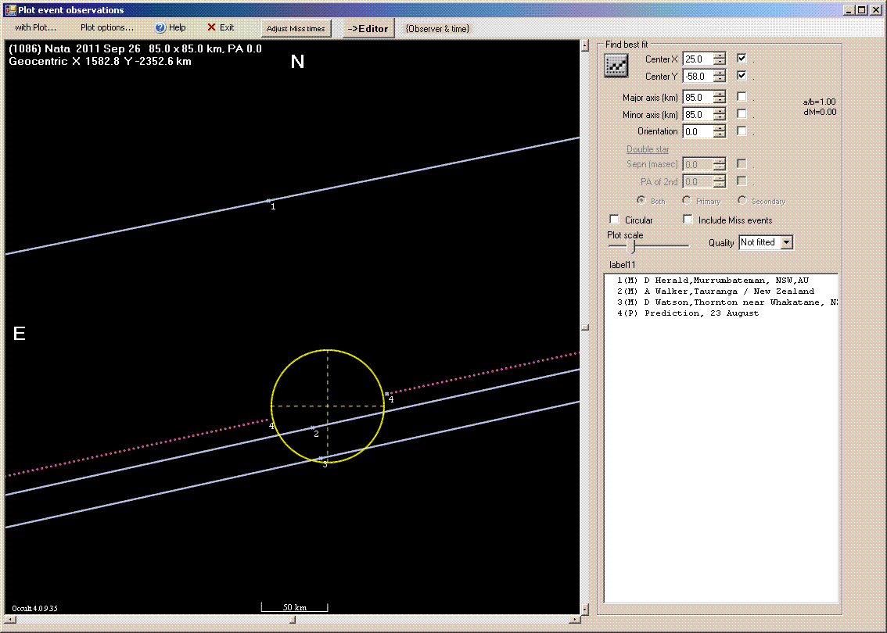Click chord label 2 on plot
This screenshot has height=633, width=887.
click(x=316, y=434)
